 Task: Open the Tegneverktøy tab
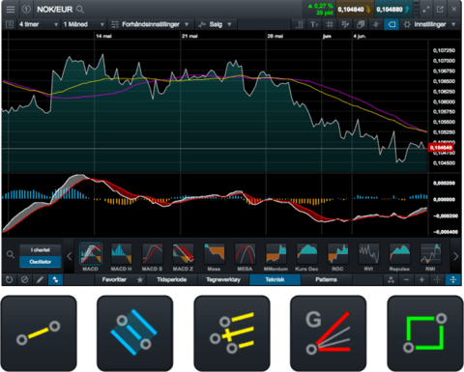(223, 279)
